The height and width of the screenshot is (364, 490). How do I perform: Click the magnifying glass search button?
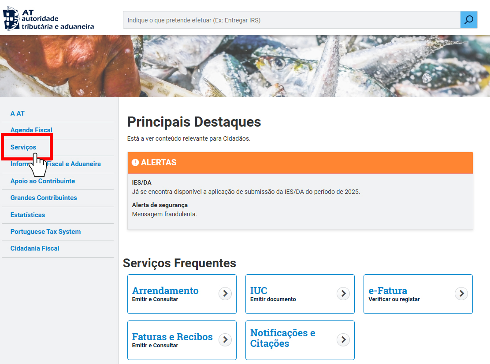coord(469,20)
